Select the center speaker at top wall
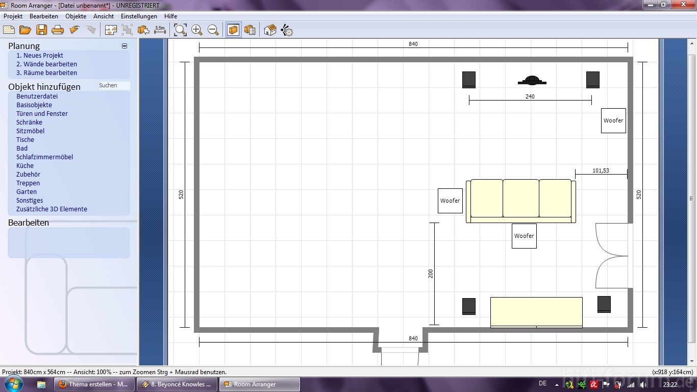The width and height of the screenshot is (697, 392). (532, 80)
